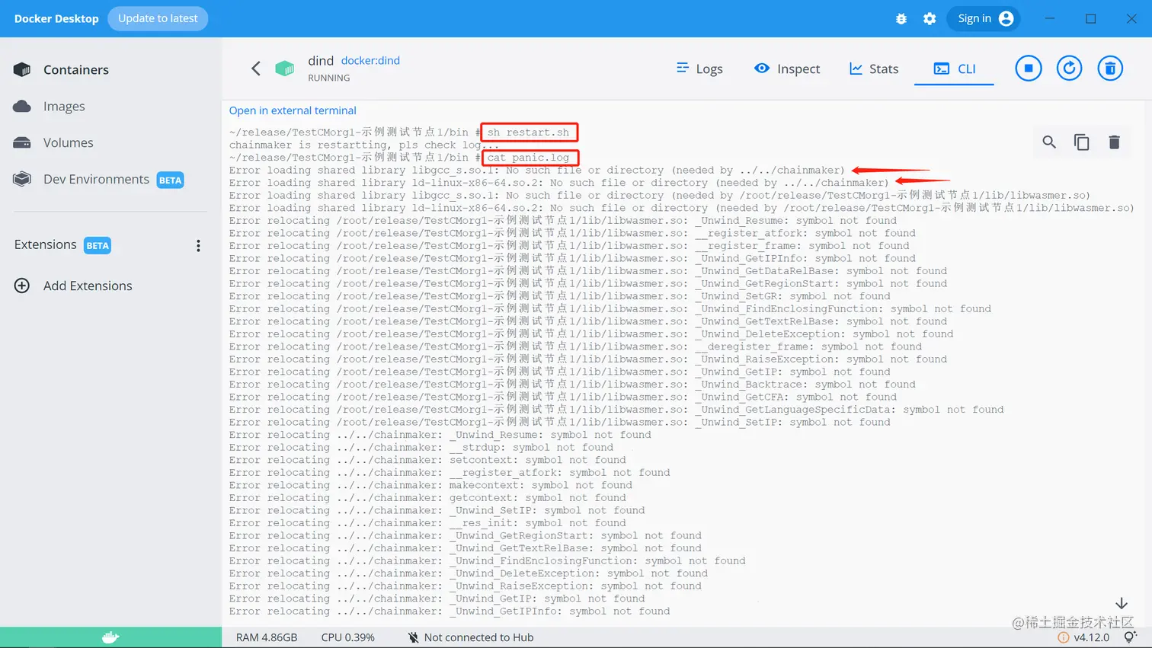This screenshot has width=1152, height=648.
Task: Go back using the left arrow
Action: pyautogui.click(x=256, y=69)
